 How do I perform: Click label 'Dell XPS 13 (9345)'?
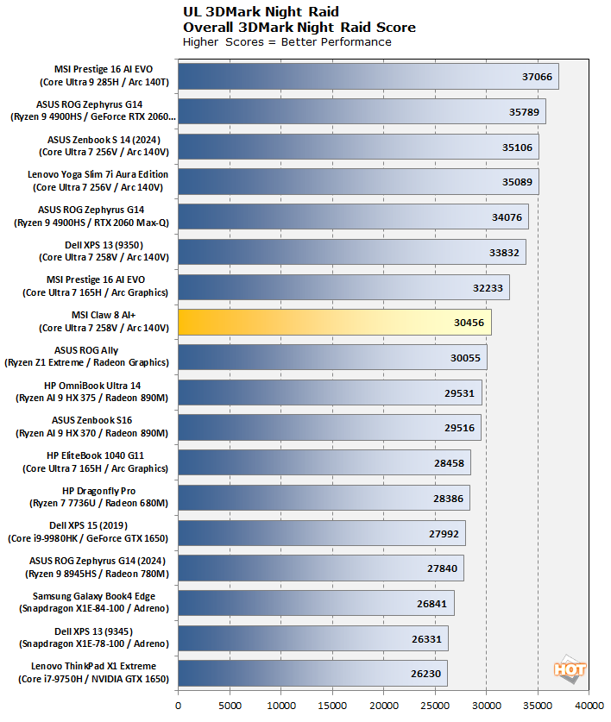tap(93, 631)
